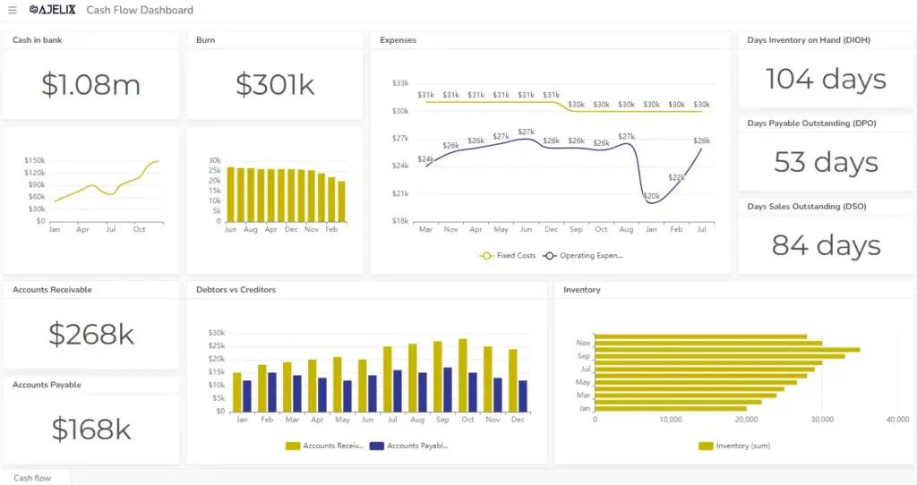Click the Jan yellow bar in Debtors chart

pos(236,392)
